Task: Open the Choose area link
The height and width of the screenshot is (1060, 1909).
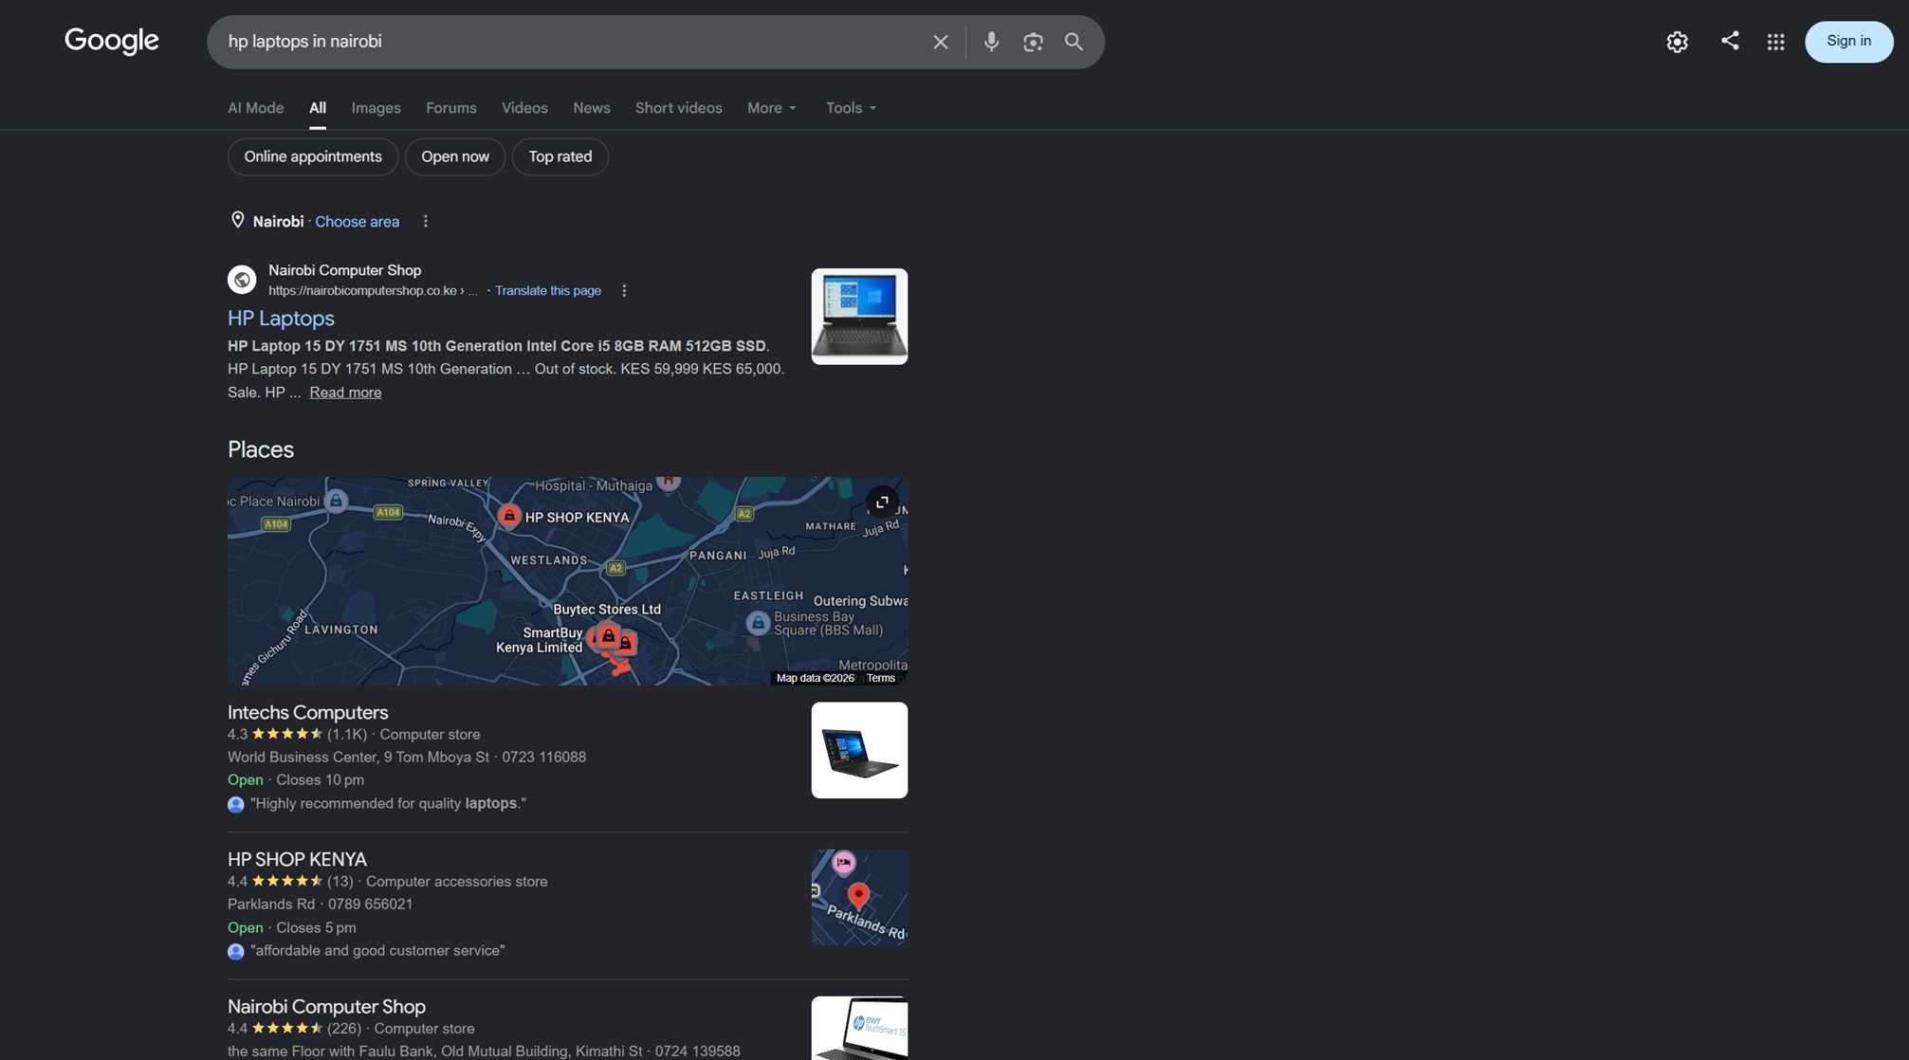Action: (x=357, y=222)
